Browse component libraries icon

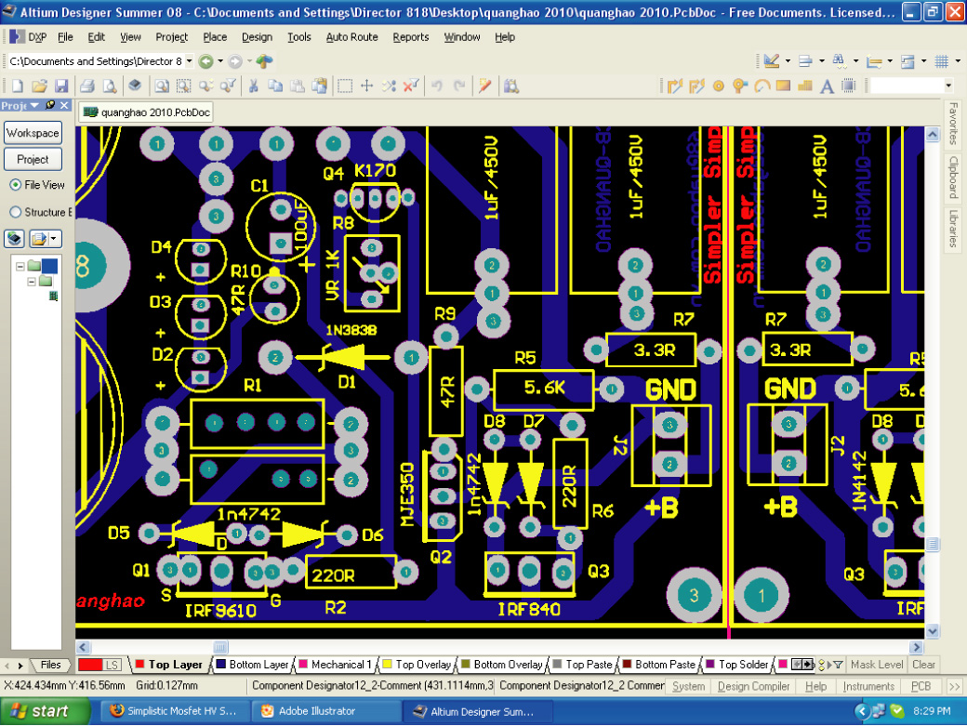(x=510, y=86)
